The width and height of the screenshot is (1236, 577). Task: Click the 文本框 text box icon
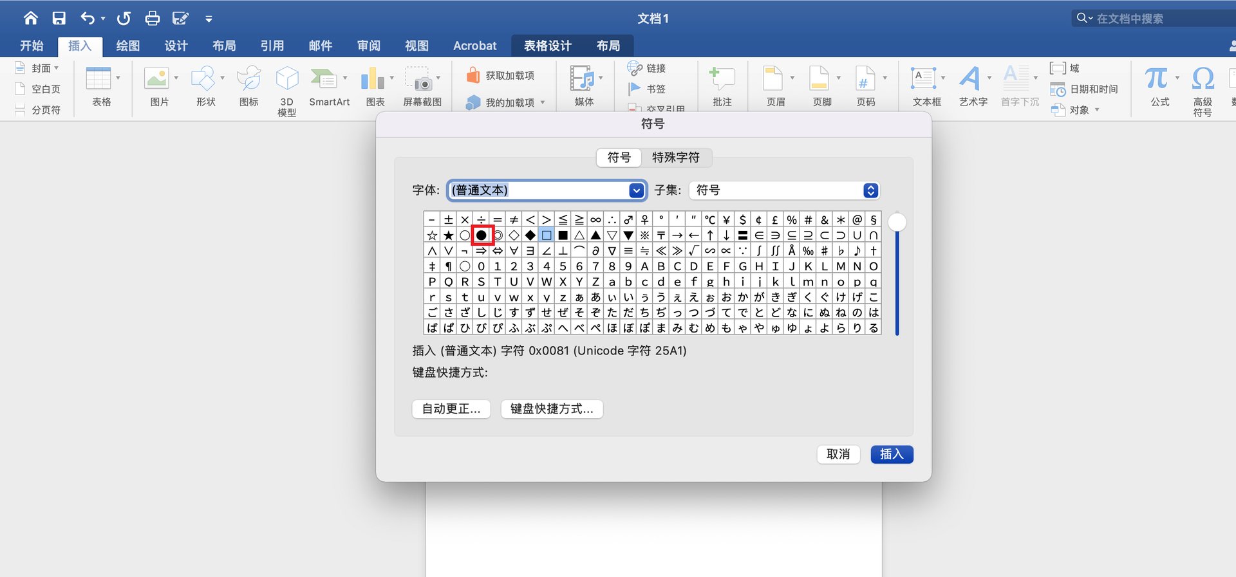tap(923, 78)
